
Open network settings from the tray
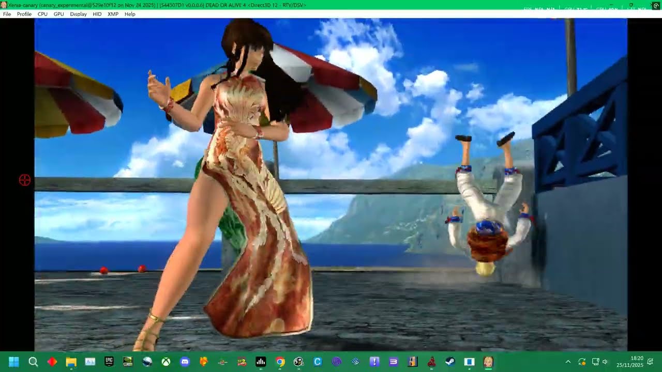(595, 362)
